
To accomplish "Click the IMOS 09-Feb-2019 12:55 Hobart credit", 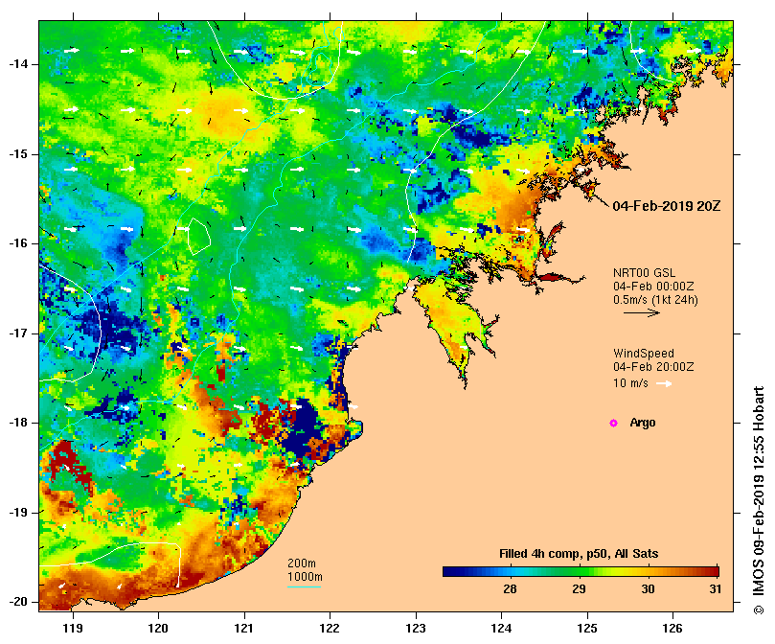I will click(x=758, y=500).
